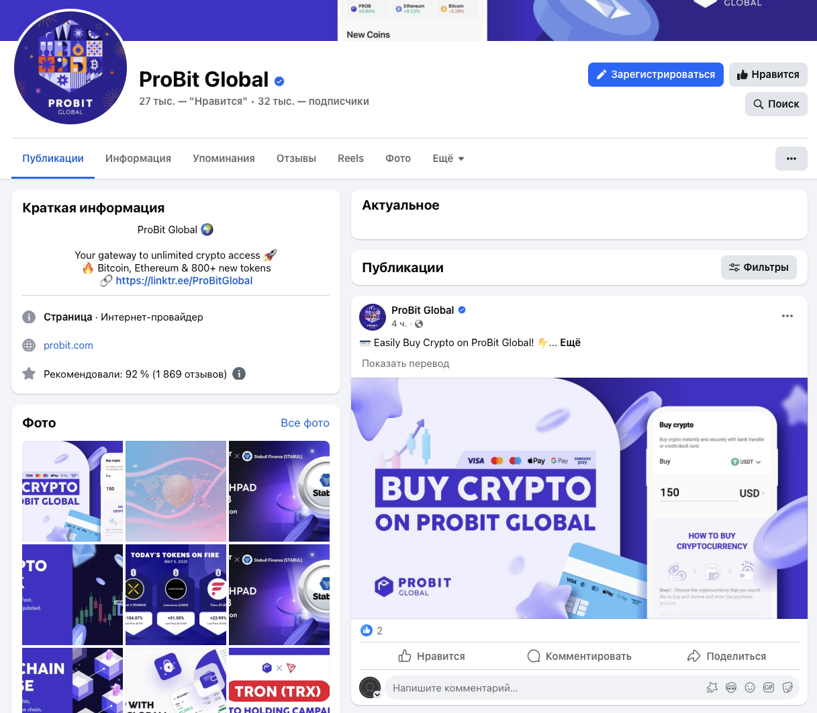The height and width of the screenshot is (713, 817).
Task: Open the linktr.ee/ProBitGlobal link
Action: (x=184, y=281)
